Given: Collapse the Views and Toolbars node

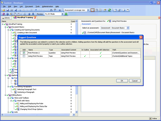Looking at the screenshot, I should tap(8, 98).
